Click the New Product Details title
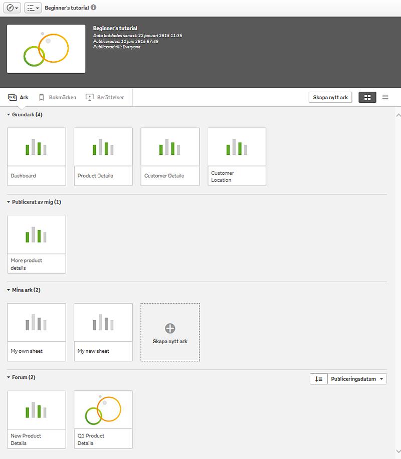Screen dimensions: 401x459 [26, 439]
